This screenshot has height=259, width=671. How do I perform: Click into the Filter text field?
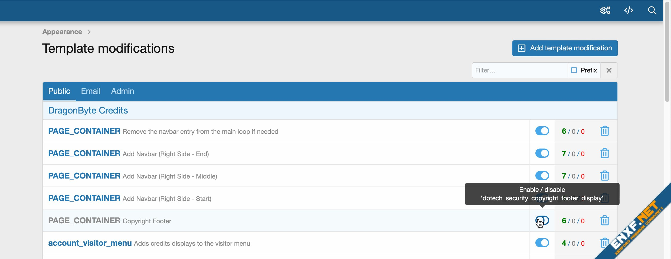(519, 70)
